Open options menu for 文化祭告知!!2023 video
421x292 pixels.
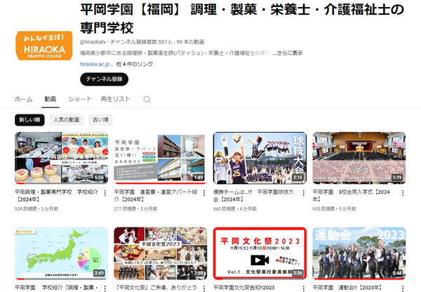(x=303, y=288)
